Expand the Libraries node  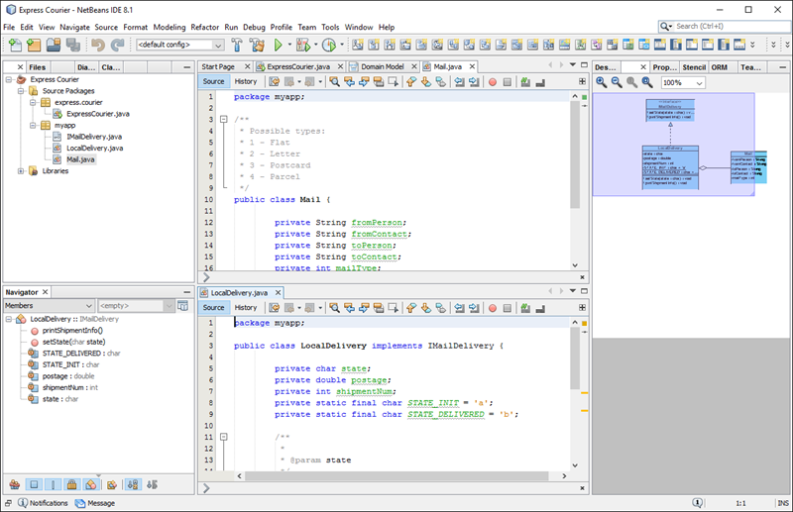21,171
